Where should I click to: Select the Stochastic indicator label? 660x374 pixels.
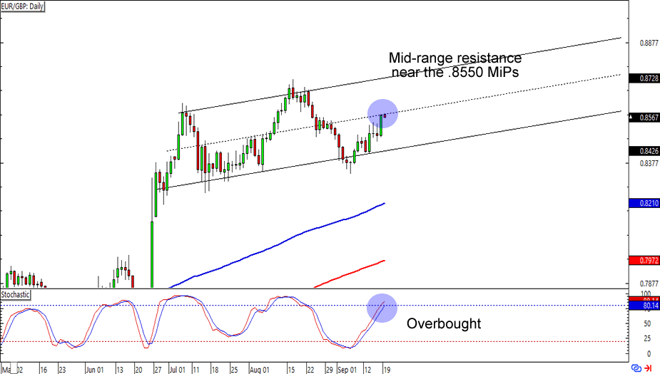click(x=15, y=295)
